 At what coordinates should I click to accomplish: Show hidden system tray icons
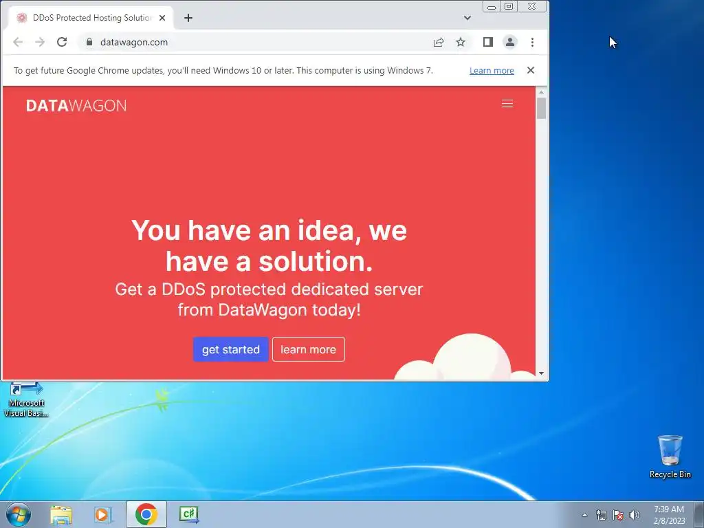[584, 515]
